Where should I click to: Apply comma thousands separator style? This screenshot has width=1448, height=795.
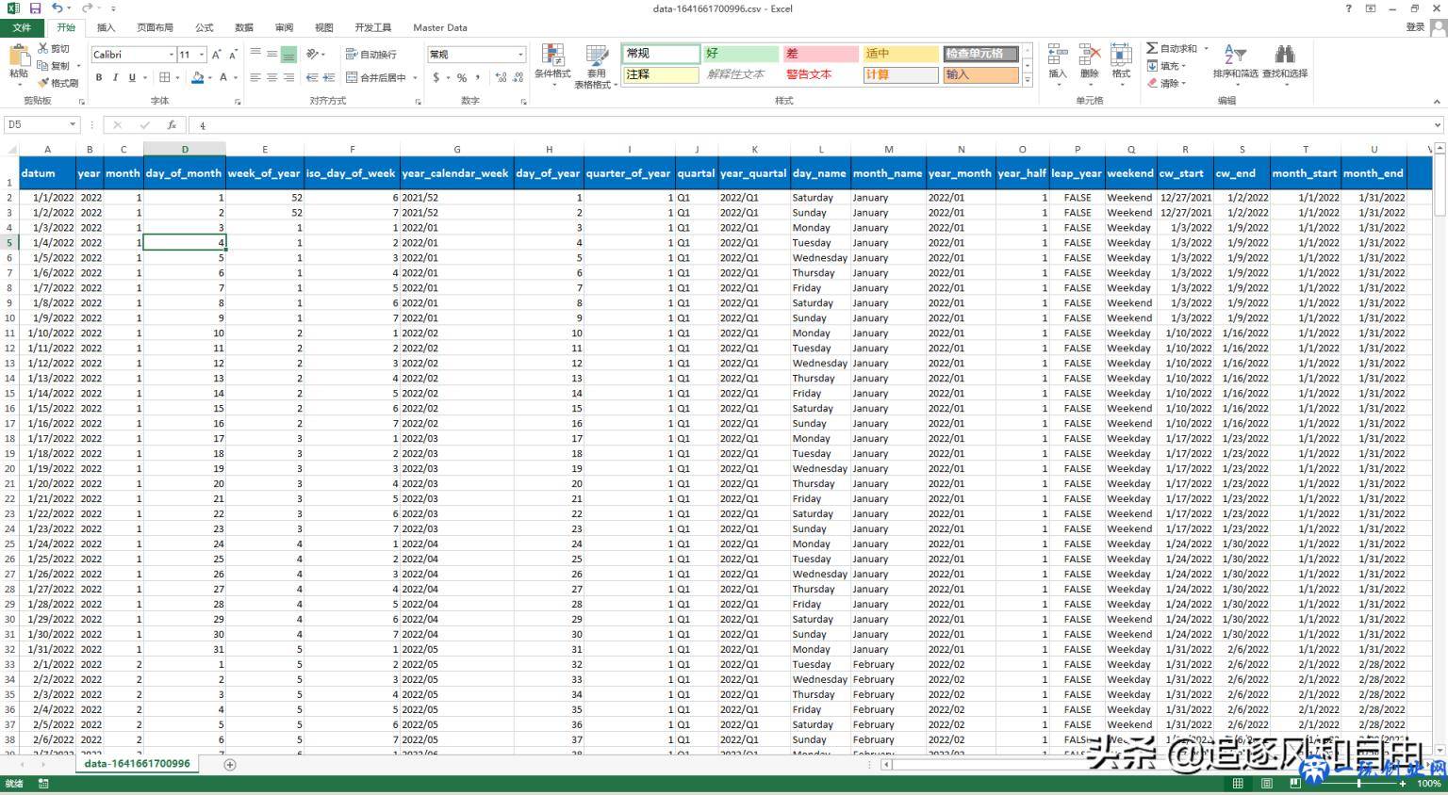[x=478, y=77]
